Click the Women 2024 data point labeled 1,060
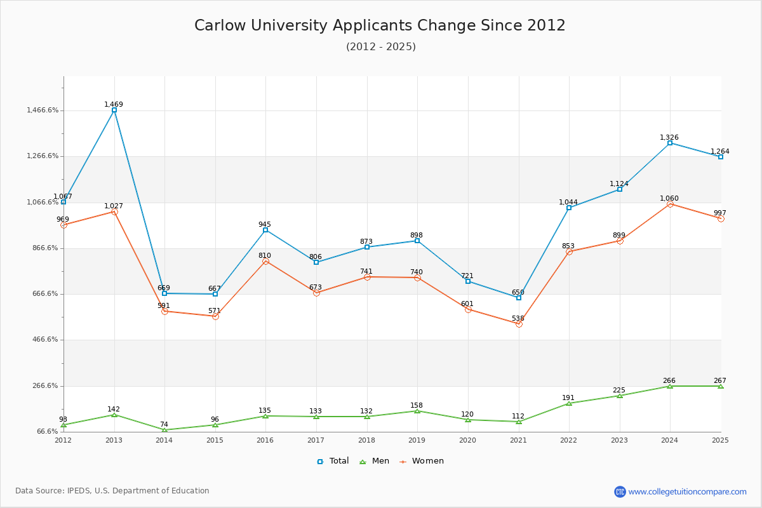Viewport: 762px width, 508px height. 670,204
